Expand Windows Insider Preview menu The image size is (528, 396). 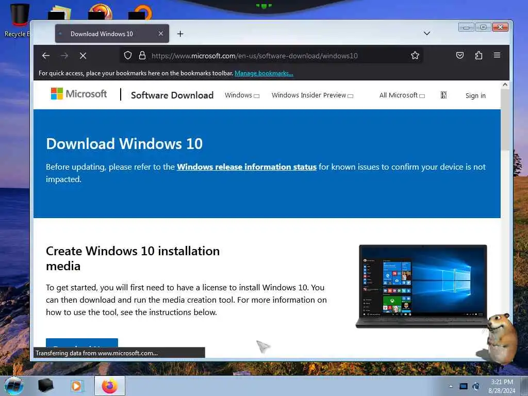click(312, 95)
